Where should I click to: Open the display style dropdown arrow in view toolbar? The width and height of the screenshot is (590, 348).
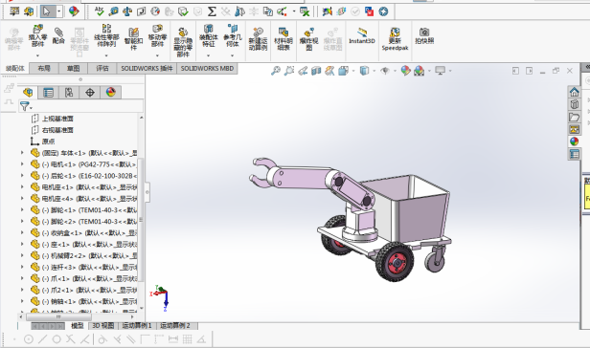tap(374, 71)
